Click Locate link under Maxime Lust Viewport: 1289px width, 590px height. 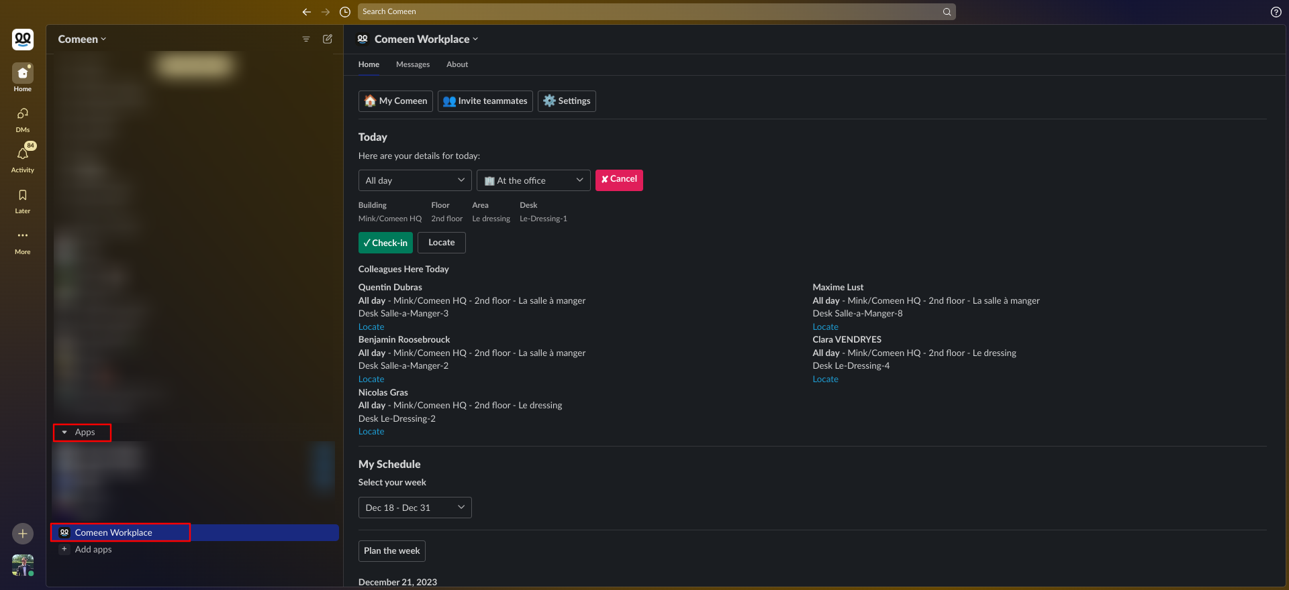click(x=826, y=327)
